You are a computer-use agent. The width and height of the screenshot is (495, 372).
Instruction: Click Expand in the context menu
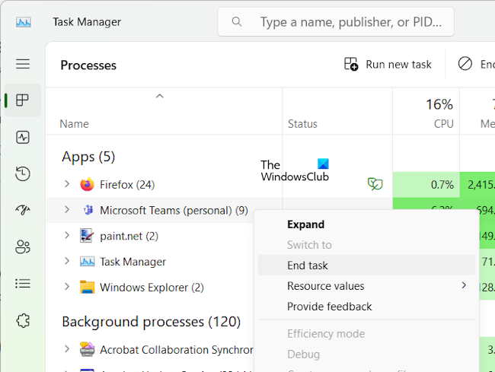[x=305, y=224]
